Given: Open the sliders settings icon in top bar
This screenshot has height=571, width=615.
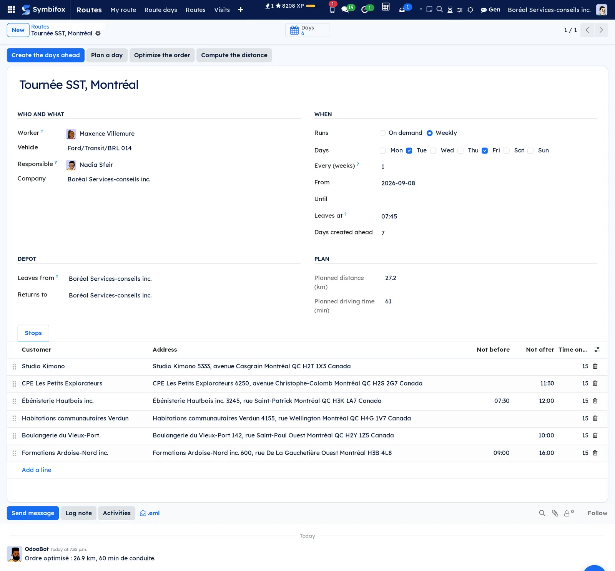Looking at the screenshot, I should tap(460, 10).
